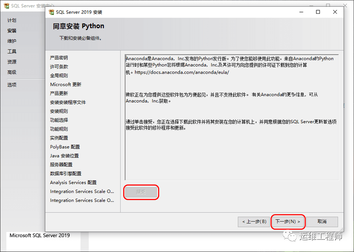Click the 功能规则 setup step
Viewport: 354px width, 252px height.
[x=59, y=129]
